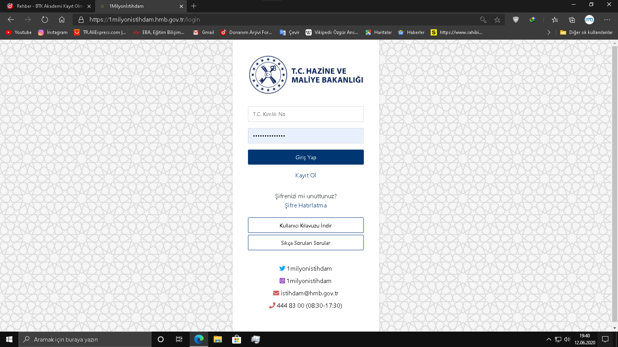Viewport: 618px width, 347px height.
Task: Close the 1Milyonİstihdam tab
Action: 181,6
